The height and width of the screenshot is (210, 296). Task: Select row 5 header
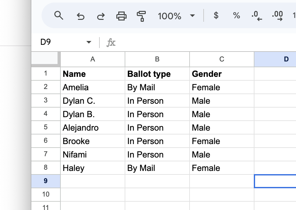tap(46, 127)
